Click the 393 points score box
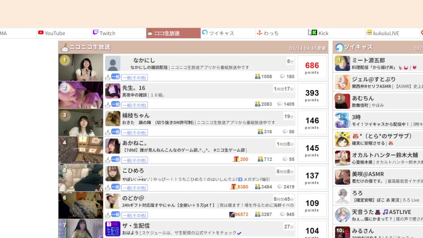This screenshot has width=423, height=238. (x=312, y=95)
